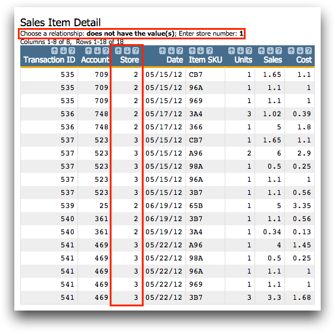
Task: Sort Item SKU column ascending
Action: click(192, 51)
